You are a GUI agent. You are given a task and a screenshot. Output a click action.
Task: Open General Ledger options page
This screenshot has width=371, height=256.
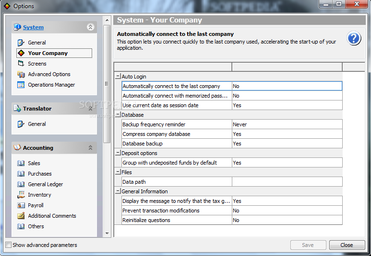point(45,184)
